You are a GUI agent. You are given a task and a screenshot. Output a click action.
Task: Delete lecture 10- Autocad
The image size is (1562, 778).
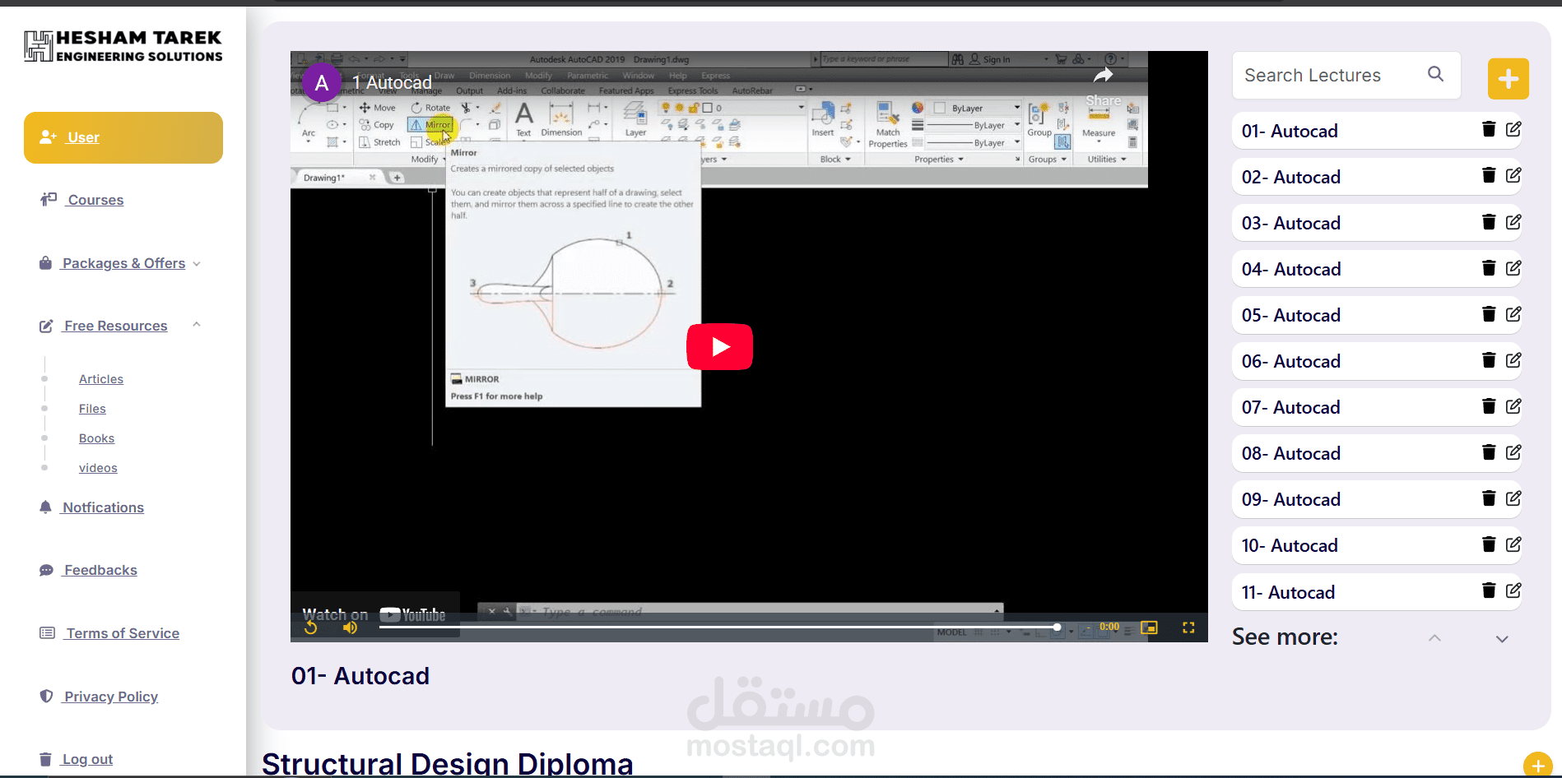click(x=1488, y=544)
